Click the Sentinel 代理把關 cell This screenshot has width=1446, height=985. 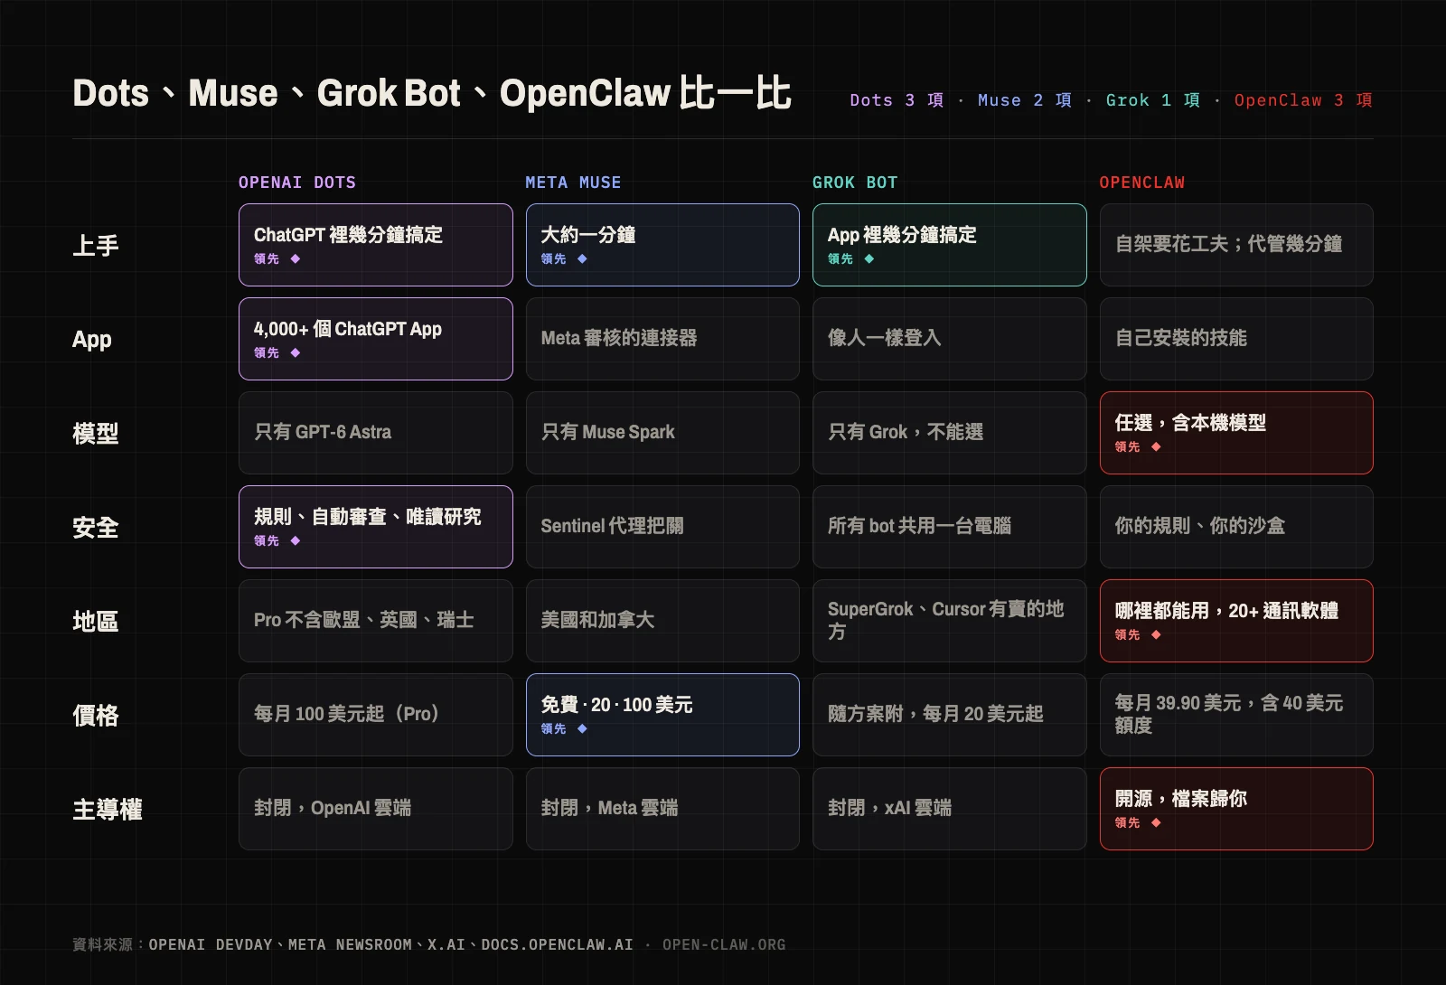[x=662, y=527]
